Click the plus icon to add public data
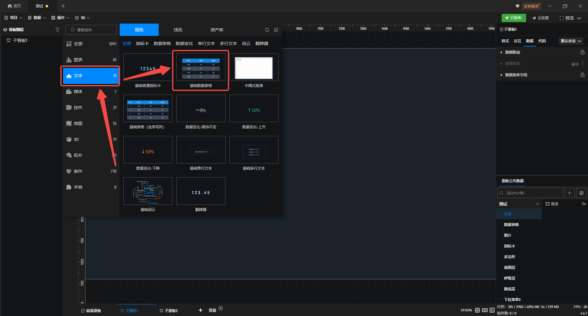 click(x=569, y=193)
